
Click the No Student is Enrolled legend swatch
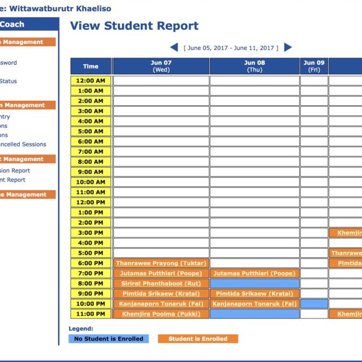click(x=109, y=339)
